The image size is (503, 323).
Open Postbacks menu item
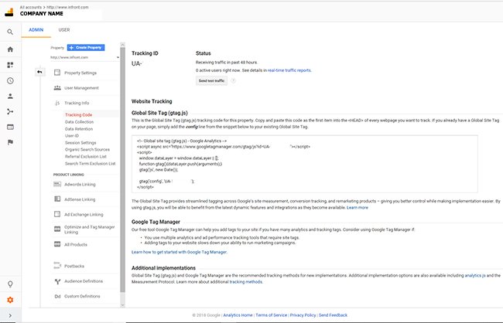pos(74,266)
